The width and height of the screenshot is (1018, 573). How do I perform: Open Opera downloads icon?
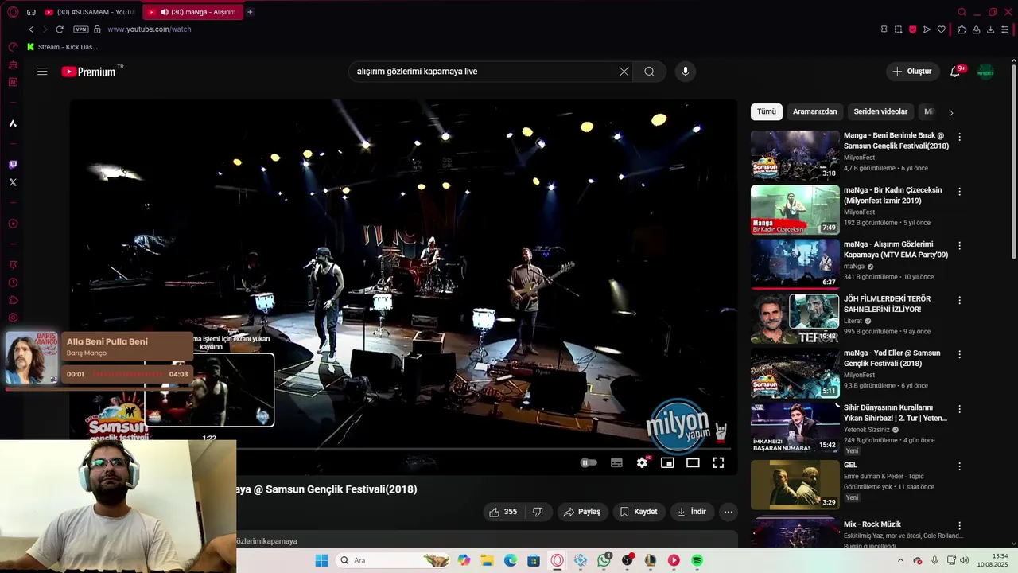[x=990, y=29]
